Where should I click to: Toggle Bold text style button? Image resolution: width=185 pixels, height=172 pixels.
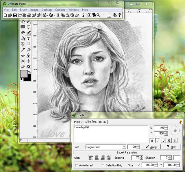tap(152, 140)
